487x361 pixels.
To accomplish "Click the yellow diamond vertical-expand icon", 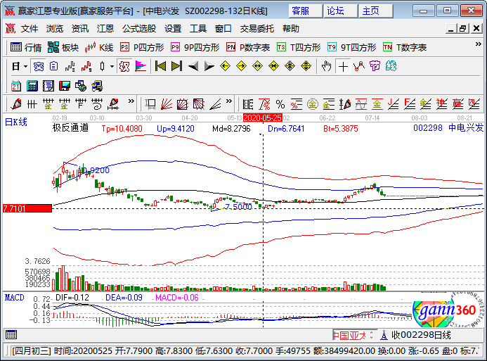I will coord(306,66).
